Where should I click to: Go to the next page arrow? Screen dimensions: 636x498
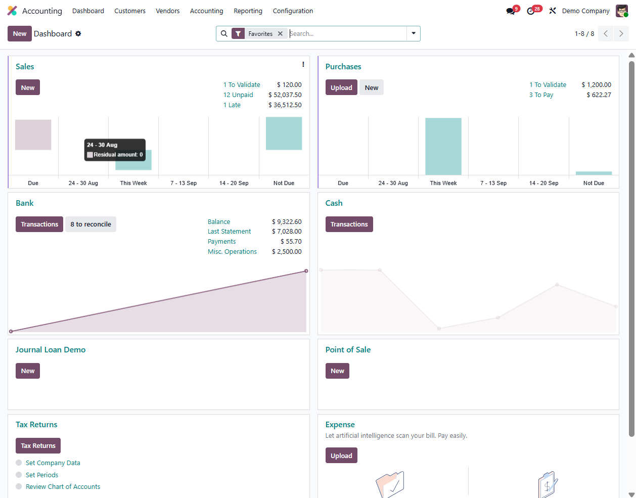(621, 34)
